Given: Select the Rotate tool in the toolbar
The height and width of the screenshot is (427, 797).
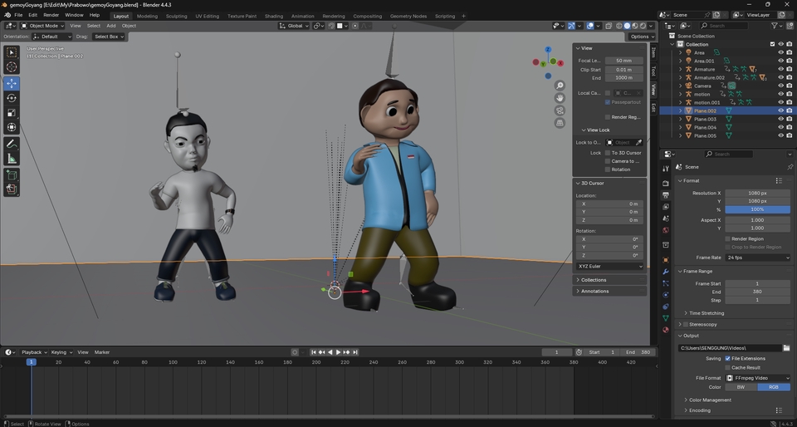Looking at the screenshot, I should coord(12,98).
